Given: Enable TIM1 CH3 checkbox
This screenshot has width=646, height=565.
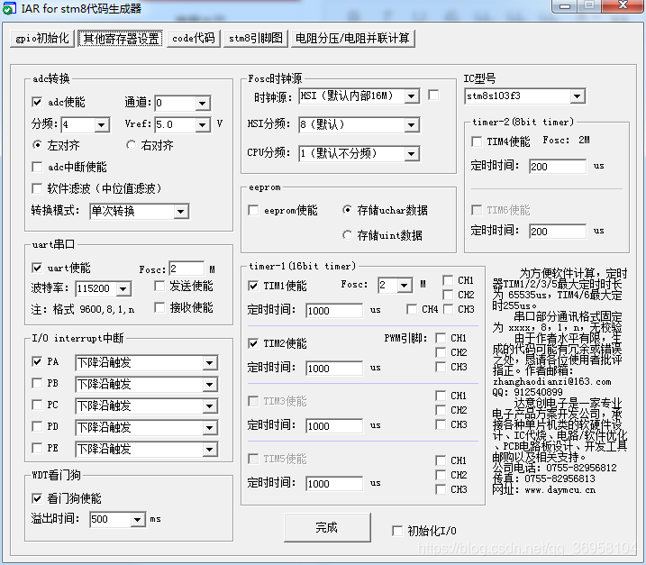Looking at the screenshot, I should (448, 309).
